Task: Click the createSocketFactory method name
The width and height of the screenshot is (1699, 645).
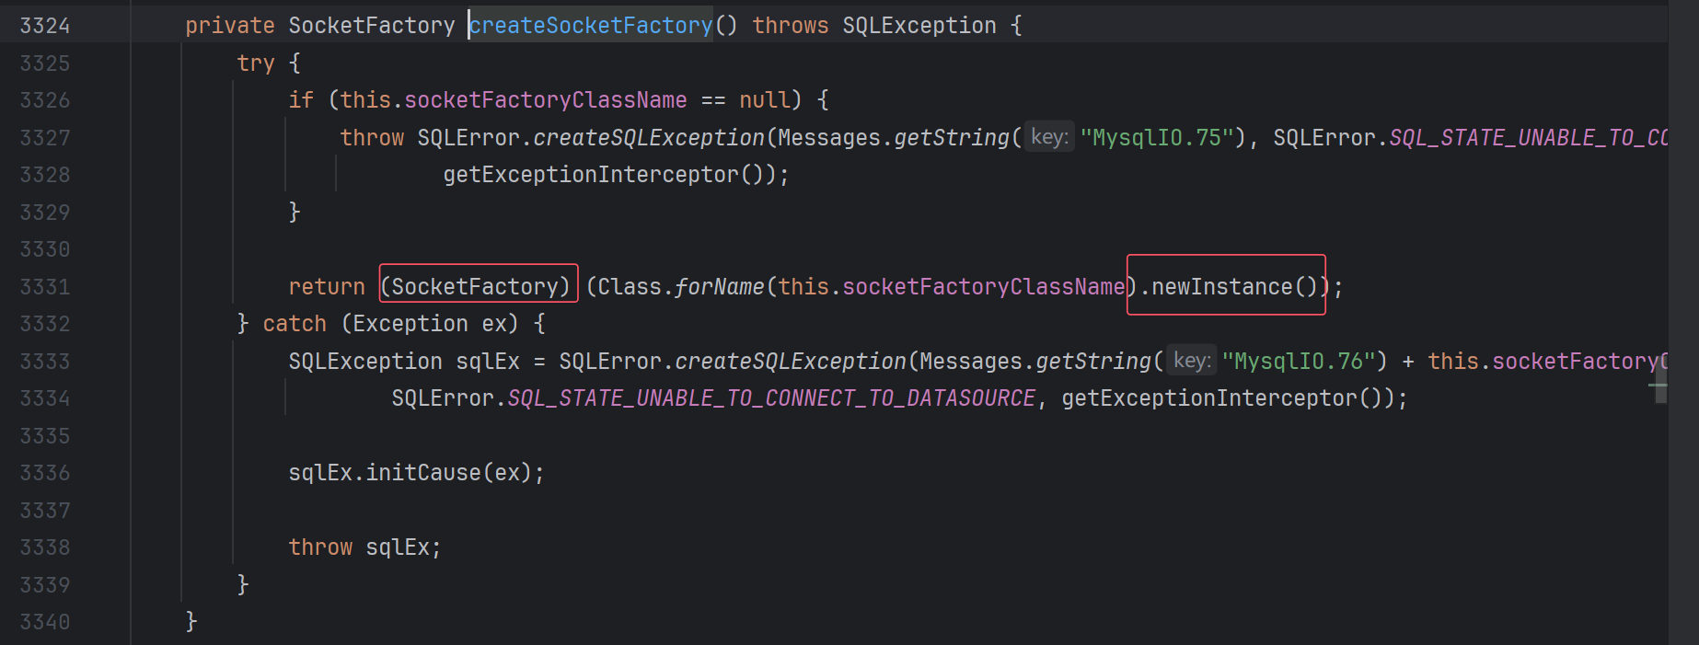Action: (591, 26)
